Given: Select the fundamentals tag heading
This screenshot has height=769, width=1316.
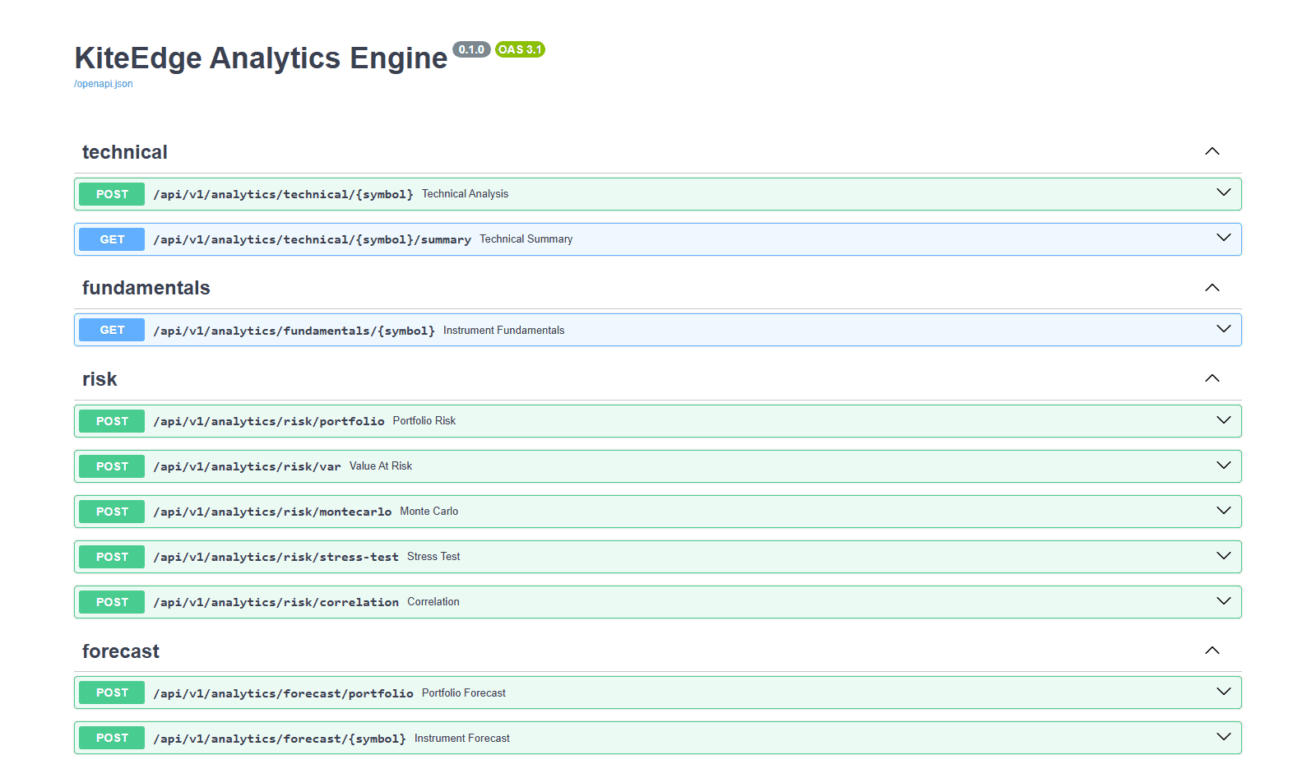Looking at the screenshot, I should (x=146, y=288).
